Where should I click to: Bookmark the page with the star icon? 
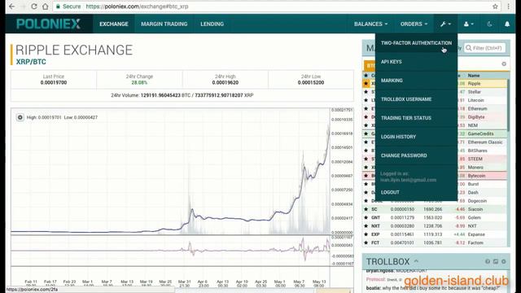point(495,7)
